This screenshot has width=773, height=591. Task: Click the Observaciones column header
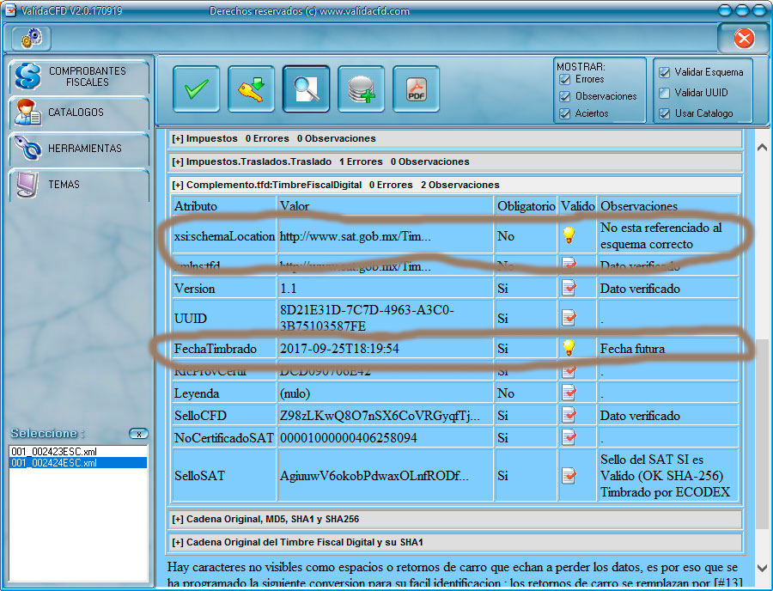click(668, 205)
